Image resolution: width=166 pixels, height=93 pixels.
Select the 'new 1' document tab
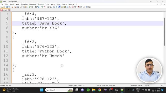[x=5, y=10]
